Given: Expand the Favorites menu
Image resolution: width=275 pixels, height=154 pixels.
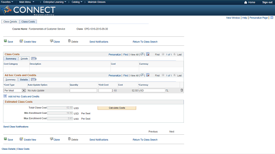Looking at the screenshot, I should 7,2.
